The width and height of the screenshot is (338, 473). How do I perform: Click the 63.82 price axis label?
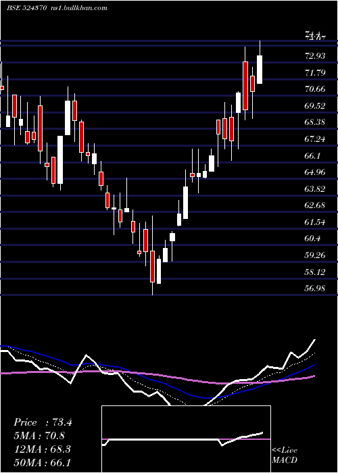tap(316, 189)
